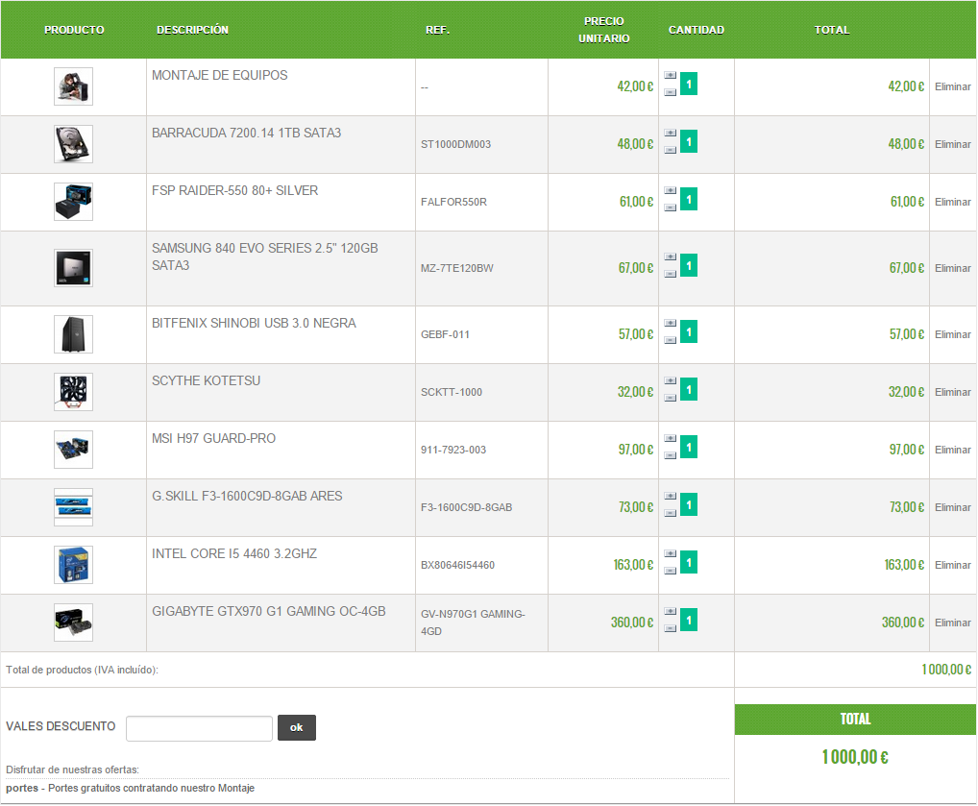Increase quantity of Scythe Kotetsu
This screenshot has height=806, width=978.
[x=670, y=380]
